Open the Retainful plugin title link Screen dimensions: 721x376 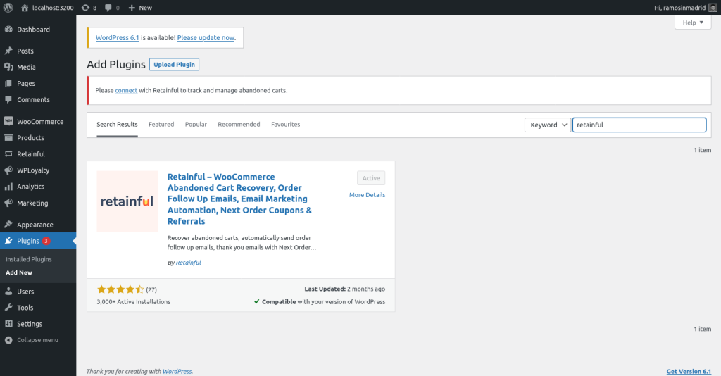pos(239,199)
